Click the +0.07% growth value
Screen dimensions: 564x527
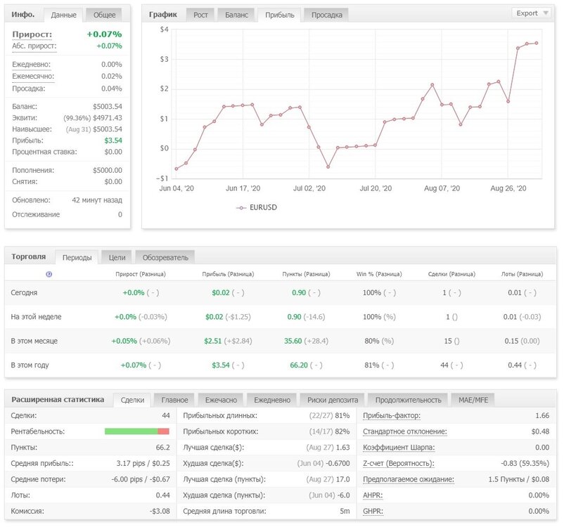tap(104, 34)
